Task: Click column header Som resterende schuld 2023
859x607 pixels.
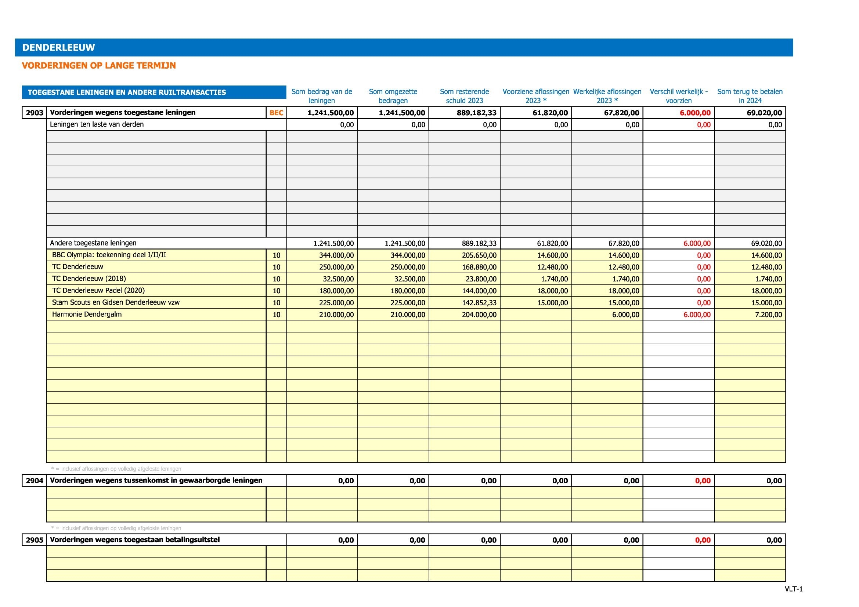Action: (x=464, y=96)
